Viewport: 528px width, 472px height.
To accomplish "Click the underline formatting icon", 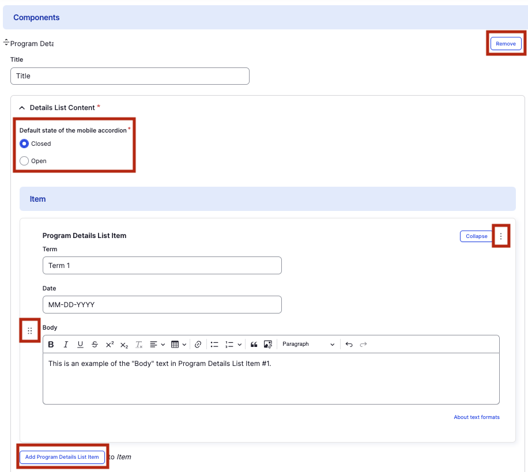I will pyautogui.click(x=80, y=345).
